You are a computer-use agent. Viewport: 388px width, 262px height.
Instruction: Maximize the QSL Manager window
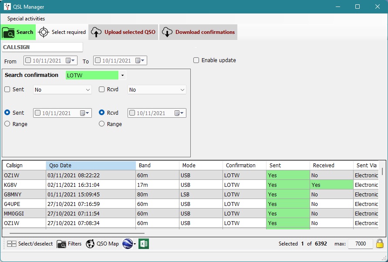point(358,7)
